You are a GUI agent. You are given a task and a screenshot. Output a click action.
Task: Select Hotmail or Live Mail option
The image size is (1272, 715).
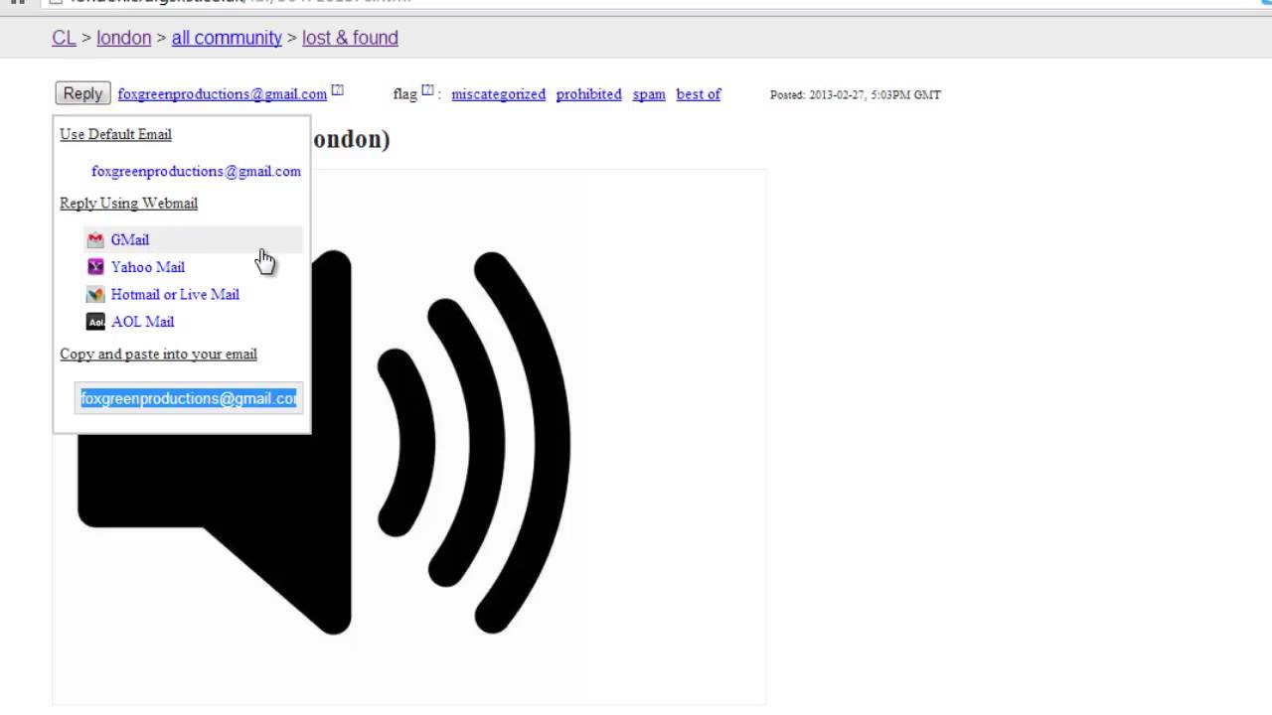[x=175, y=294]
